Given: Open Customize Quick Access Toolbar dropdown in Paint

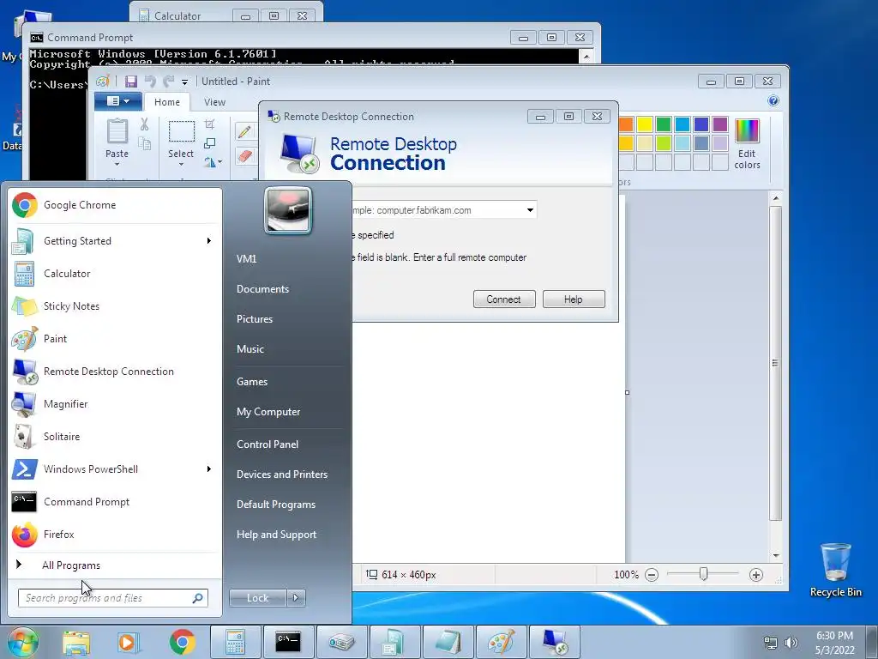Looking at the screenshot, I should (x=185, y=82).
